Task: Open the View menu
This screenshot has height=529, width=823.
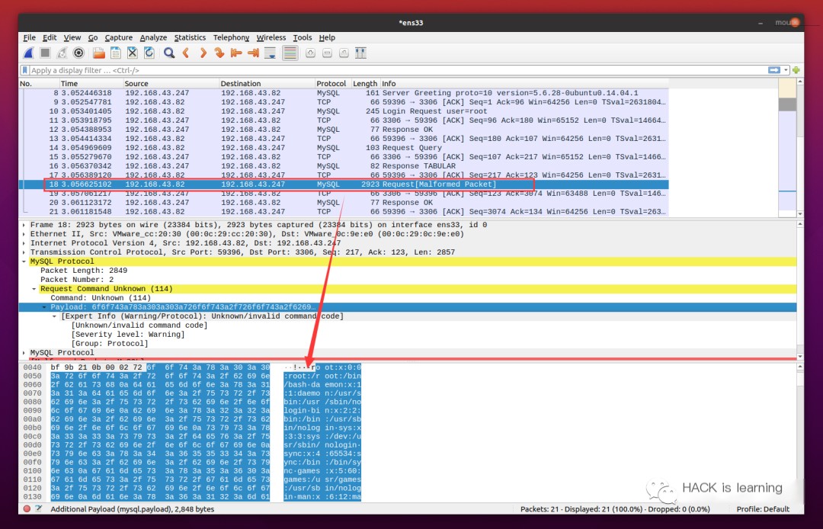Action: 72,38
